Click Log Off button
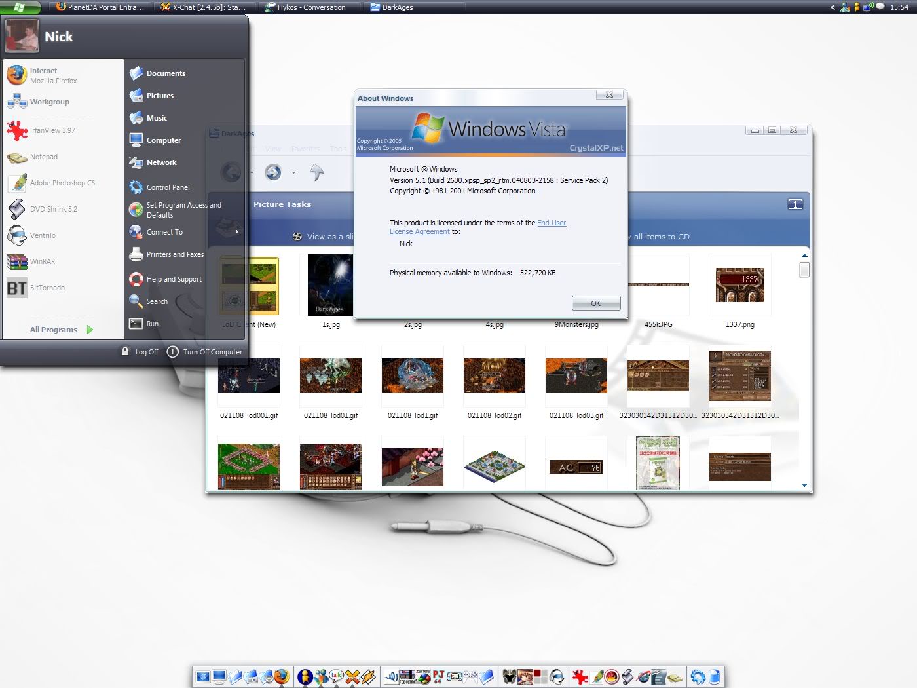This screenshot has width=917, height=688. (140, 352)
